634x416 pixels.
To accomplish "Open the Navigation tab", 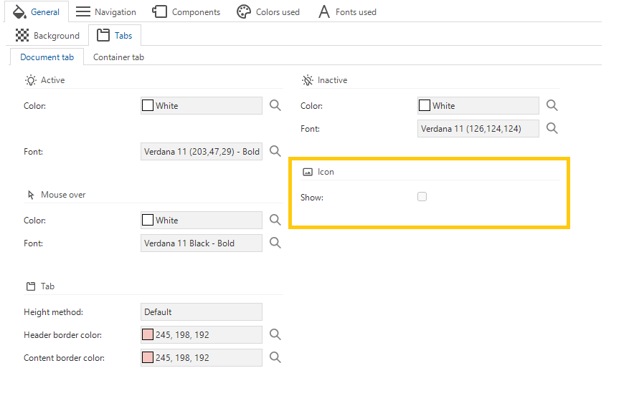I will click(x=106, y=11).
